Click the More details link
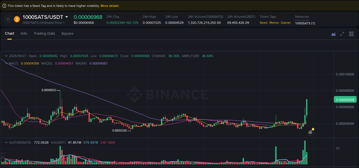 tap(109, 5)
